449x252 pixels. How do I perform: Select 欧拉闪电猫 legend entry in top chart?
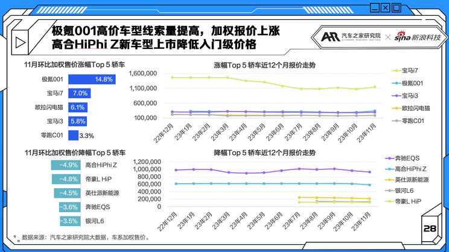(x=411, y=109)
